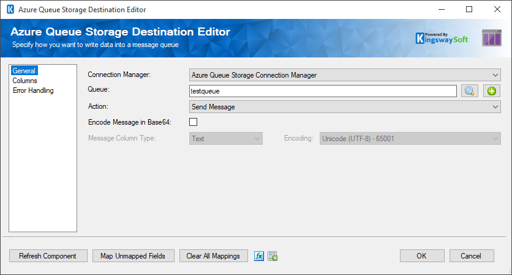Select the General page

coord(24,71)
